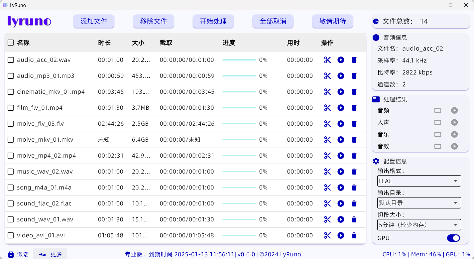Click the lyruno logo
Viewport: 474px width, 259px height.
[29, 21]
